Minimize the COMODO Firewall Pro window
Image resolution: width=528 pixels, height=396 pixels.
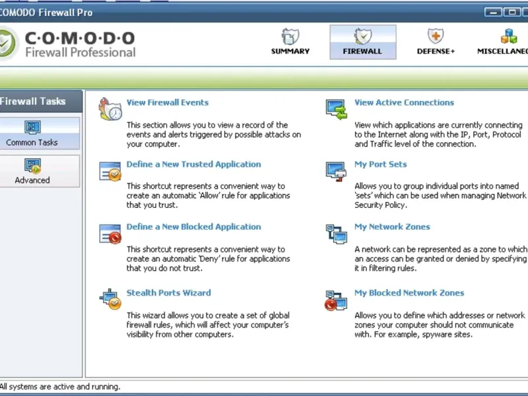[493, 12]
